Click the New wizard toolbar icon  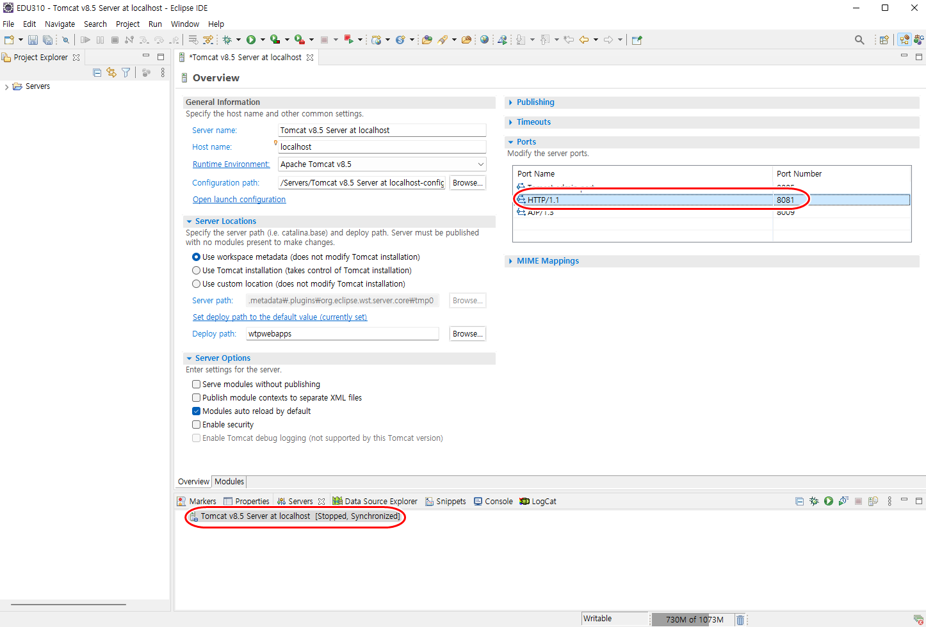tap(9, 40)
